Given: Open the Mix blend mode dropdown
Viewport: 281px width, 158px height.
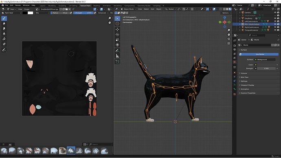Looking at the screenshot, I should click(42, 13).
